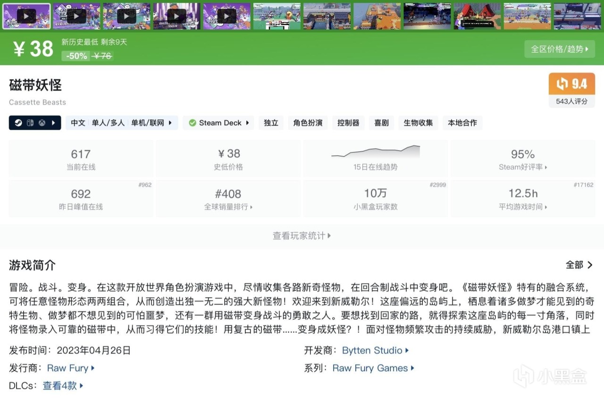Screen dimensions: 604x398
Task: Select the 控制器 tag
Action: click(348, 123)
